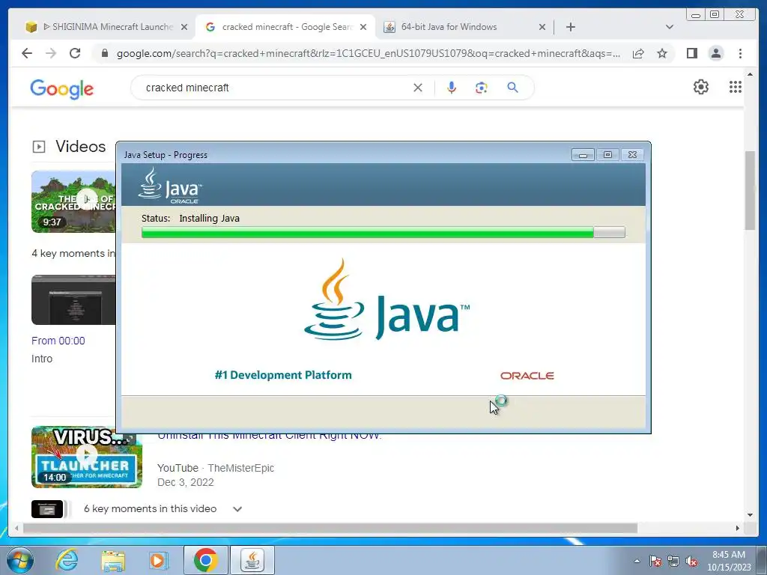
Task: Start Google voice search microphone
Action: point(452,88)
